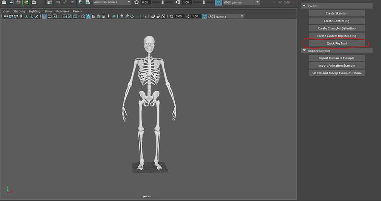Click the Image Plane icon
Screen dimensions: 381x201
click(26, 16)
